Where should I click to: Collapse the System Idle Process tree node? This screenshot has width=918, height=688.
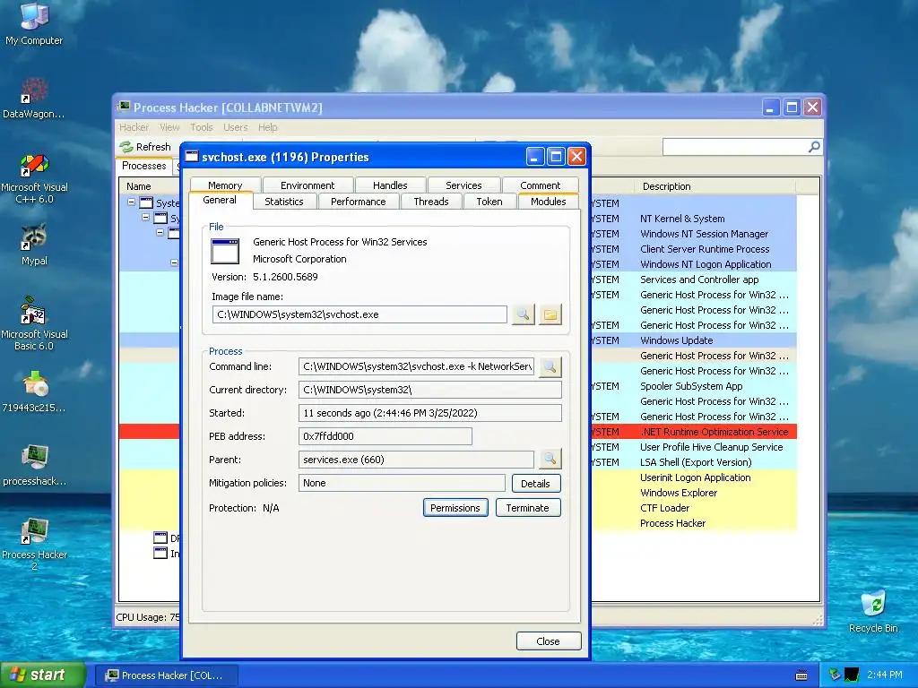[131, 202]
